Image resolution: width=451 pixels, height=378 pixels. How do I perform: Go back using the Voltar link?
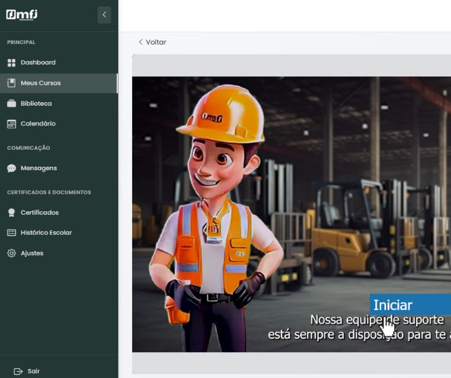pos(152,42)
